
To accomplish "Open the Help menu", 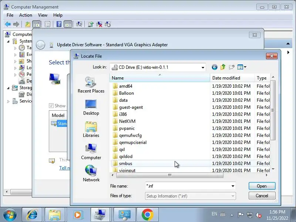I will [x=58, y=15].
